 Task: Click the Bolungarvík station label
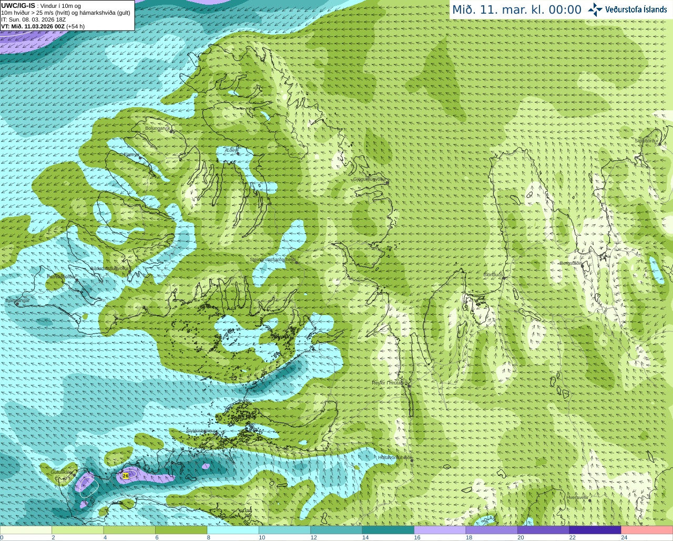pos(157,128)
